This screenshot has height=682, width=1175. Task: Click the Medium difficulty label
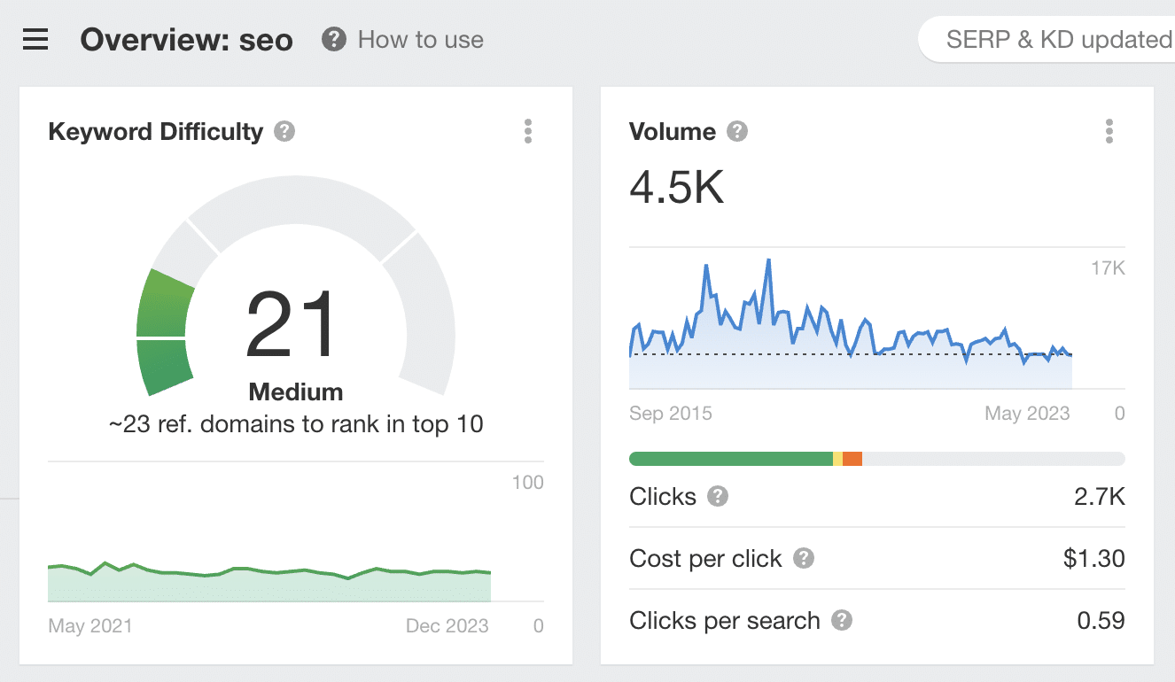tap(296, 391)
